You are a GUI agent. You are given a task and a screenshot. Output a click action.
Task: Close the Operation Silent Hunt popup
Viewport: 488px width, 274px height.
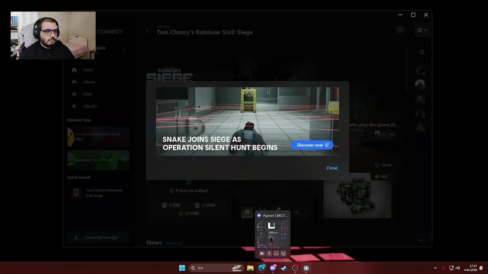[332, 168]
